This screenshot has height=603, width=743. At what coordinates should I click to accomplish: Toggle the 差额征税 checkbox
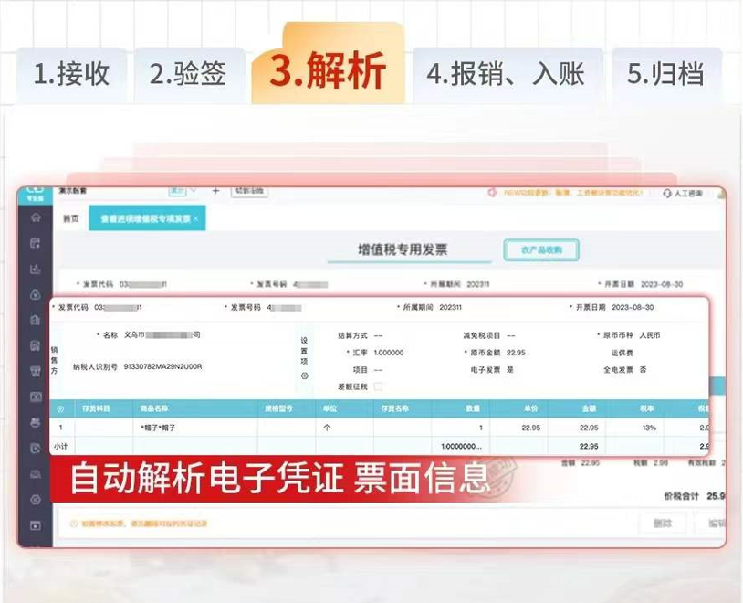[x=379, y=386]
